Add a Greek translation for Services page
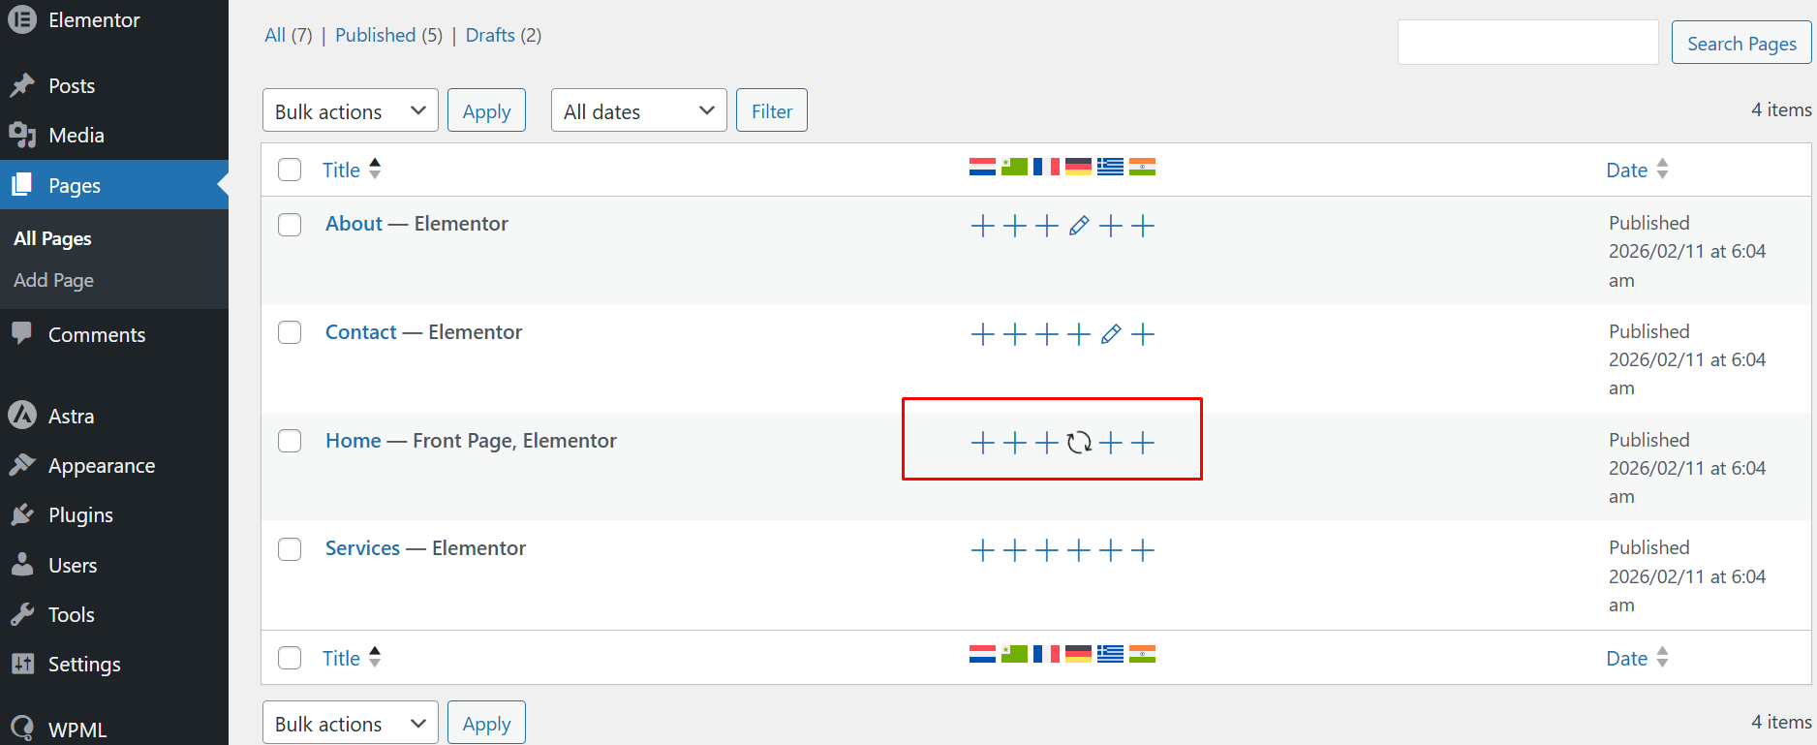This screenshot has width=1817, height=745. 1111,551
